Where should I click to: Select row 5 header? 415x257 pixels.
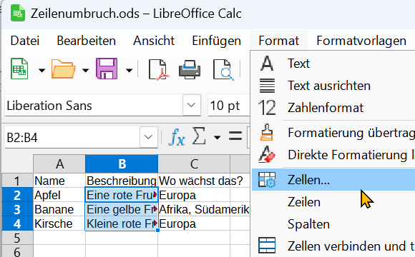tap(17, 238)
